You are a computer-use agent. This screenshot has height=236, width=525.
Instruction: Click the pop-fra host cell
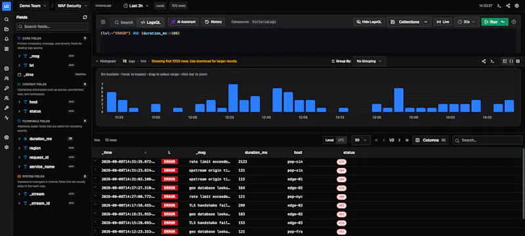pos(295,231)
